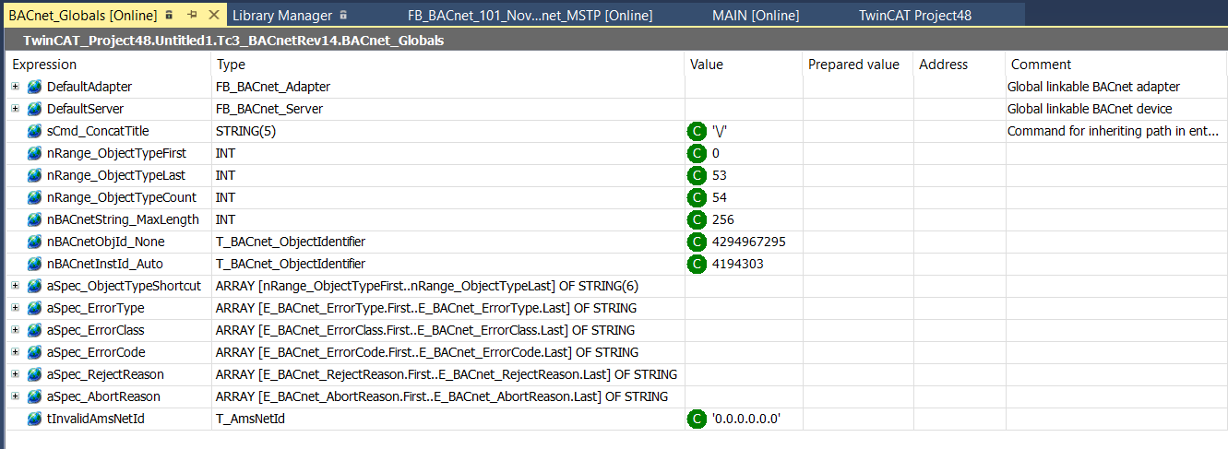Close the BACnet_Globals [Online] tab
The height and width of the screenshot is (449, 1228).
click(213, 16)
